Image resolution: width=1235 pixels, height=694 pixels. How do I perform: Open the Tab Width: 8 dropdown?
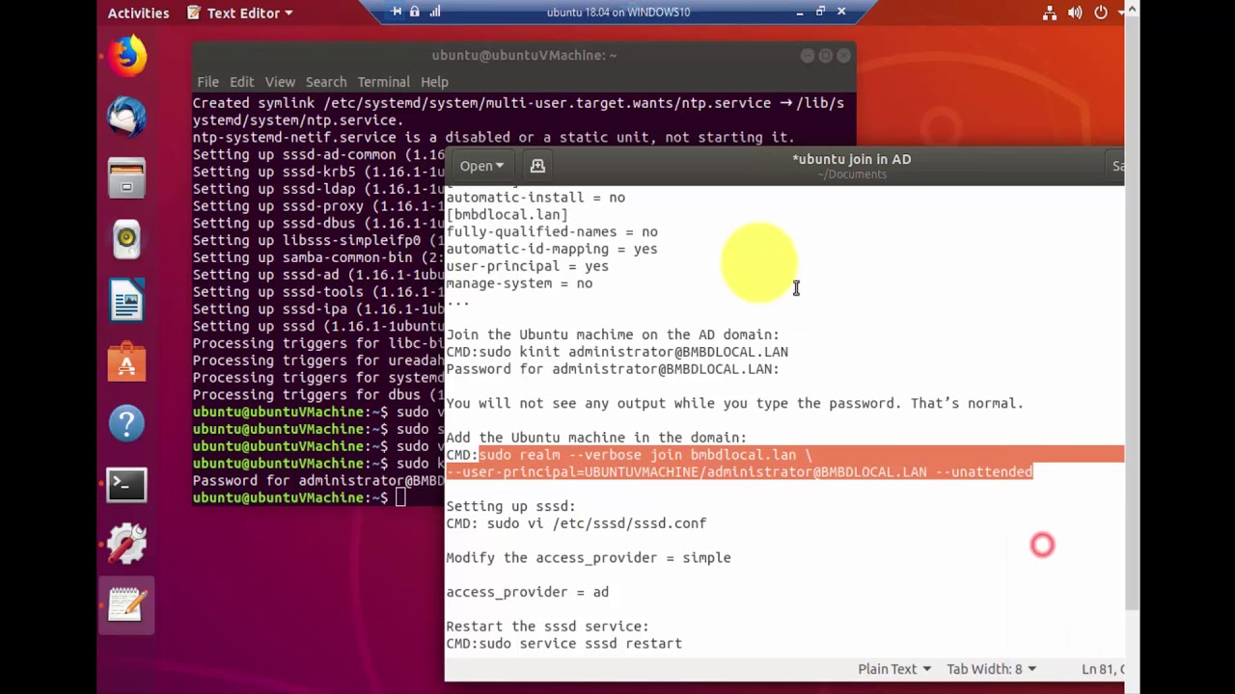pyautogui.click(x=991, y=669)
